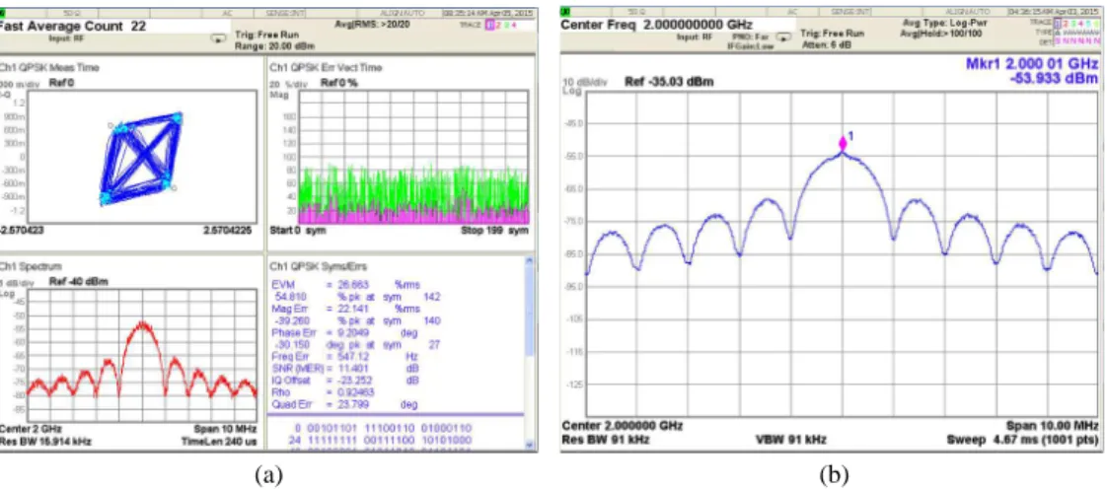Select the Ch1 QPSK Err Vect Time title
Viewport: 1107px width, 490px height.
326,68
